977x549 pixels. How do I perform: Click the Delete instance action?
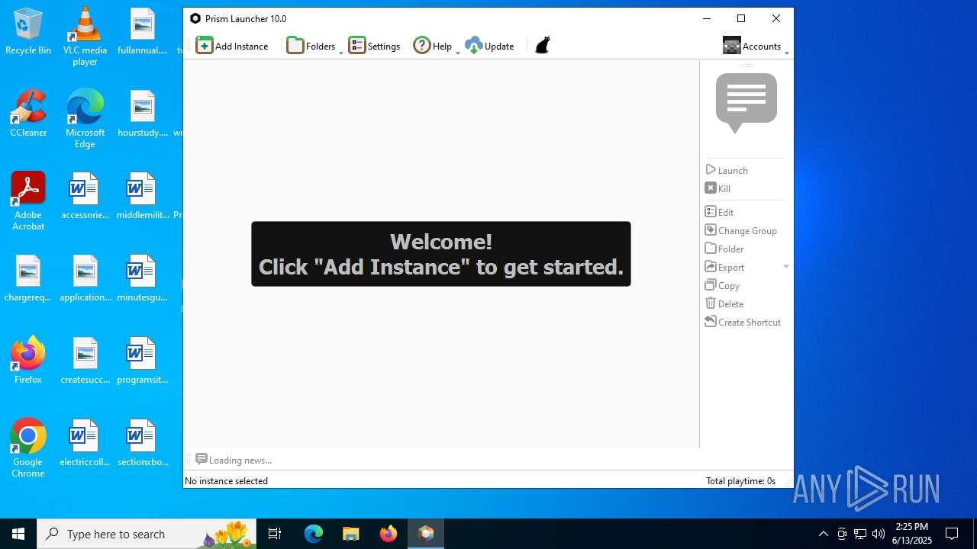[x=724, y=303]
